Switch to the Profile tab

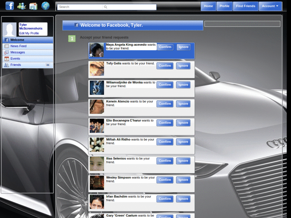point(224,6)
